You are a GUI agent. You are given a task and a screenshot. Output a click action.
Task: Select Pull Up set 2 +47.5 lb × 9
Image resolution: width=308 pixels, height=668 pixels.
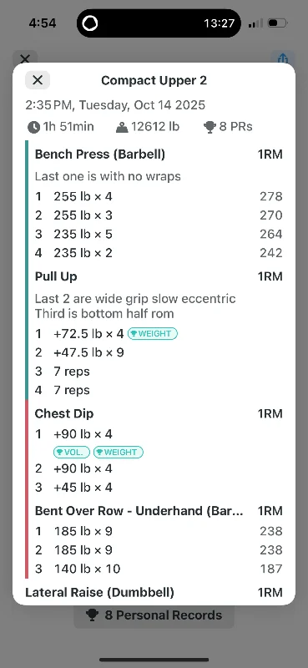pos(159,352)
